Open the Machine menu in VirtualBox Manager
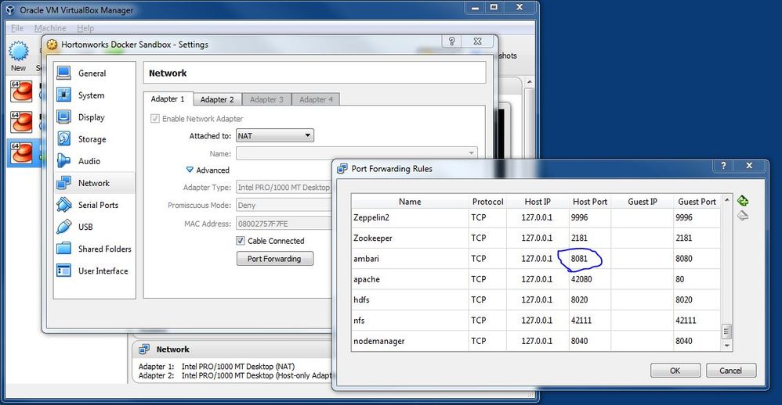 (x=50, y=28)
